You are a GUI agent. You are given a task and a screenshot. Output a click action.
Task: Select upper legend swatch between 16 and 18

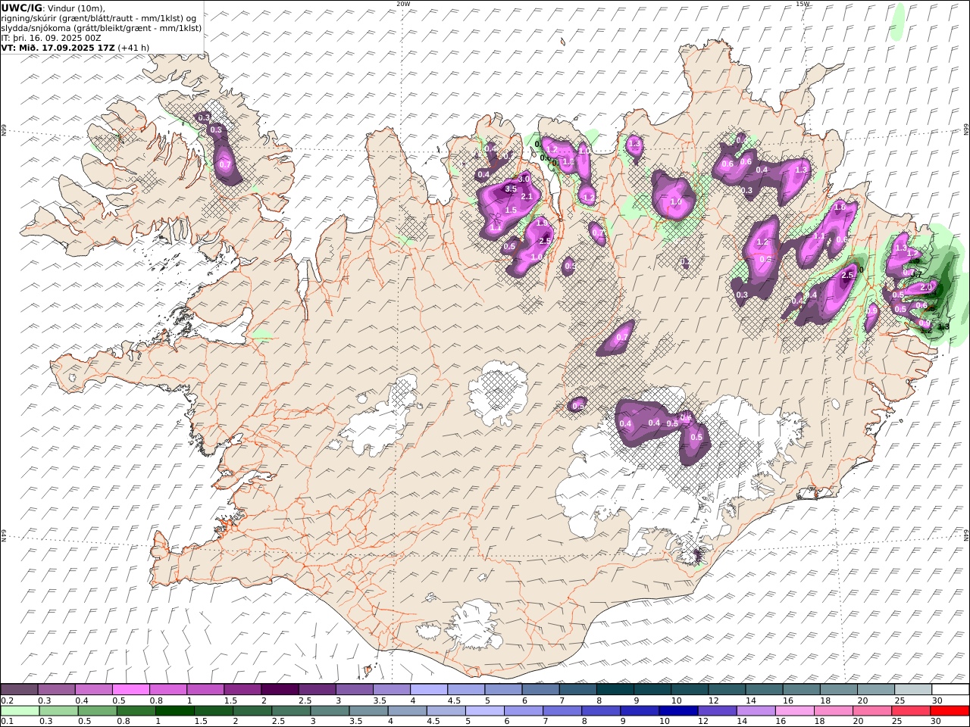click(x=802, y=690)
